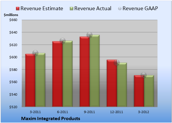Select the red estimate bar for 3-2012
Screen dimensions: 172x123
139,91
